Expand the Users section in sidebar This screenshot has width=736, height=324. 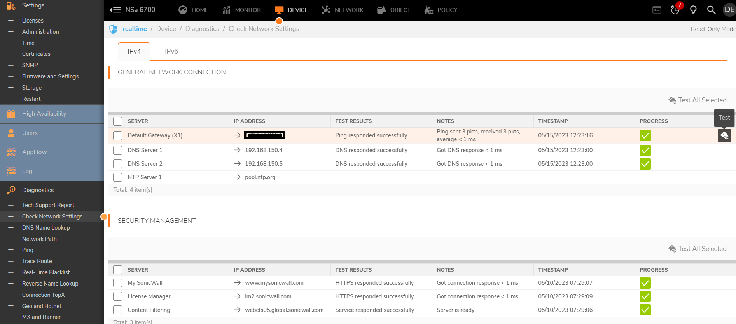(x=30, y=133)
